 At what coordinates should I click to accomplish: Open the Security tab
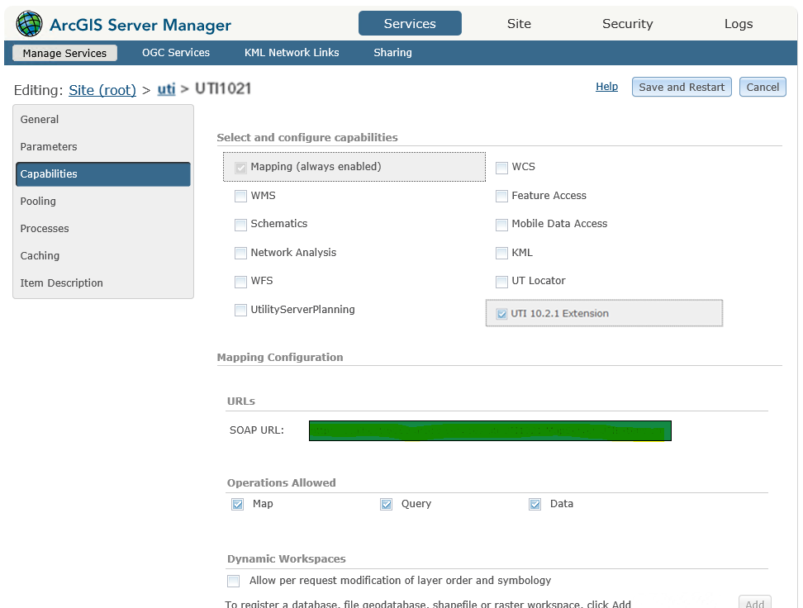(627, 24)
